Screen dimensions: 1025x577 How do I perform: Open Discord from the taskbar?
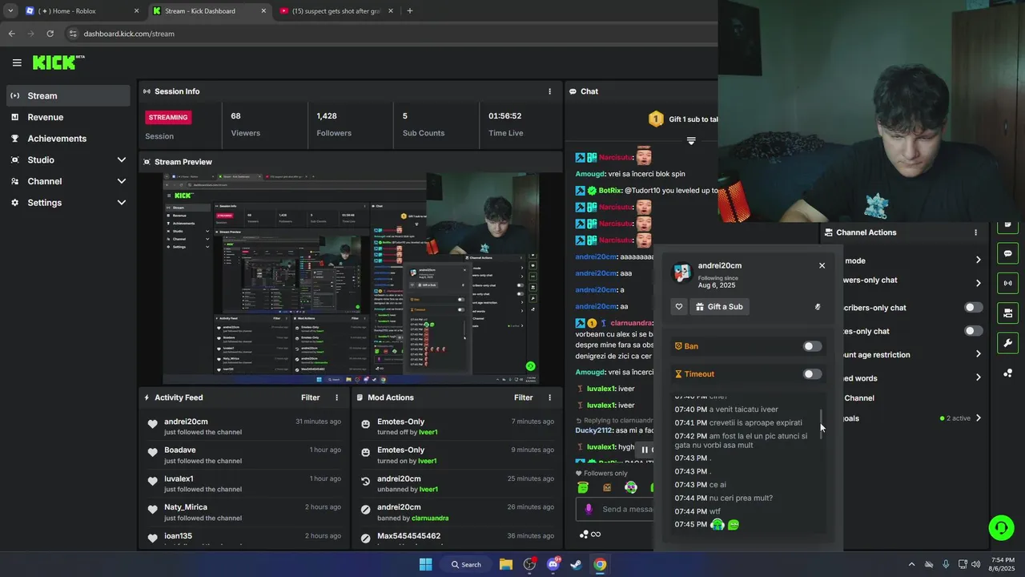click(x=553, y=564)
